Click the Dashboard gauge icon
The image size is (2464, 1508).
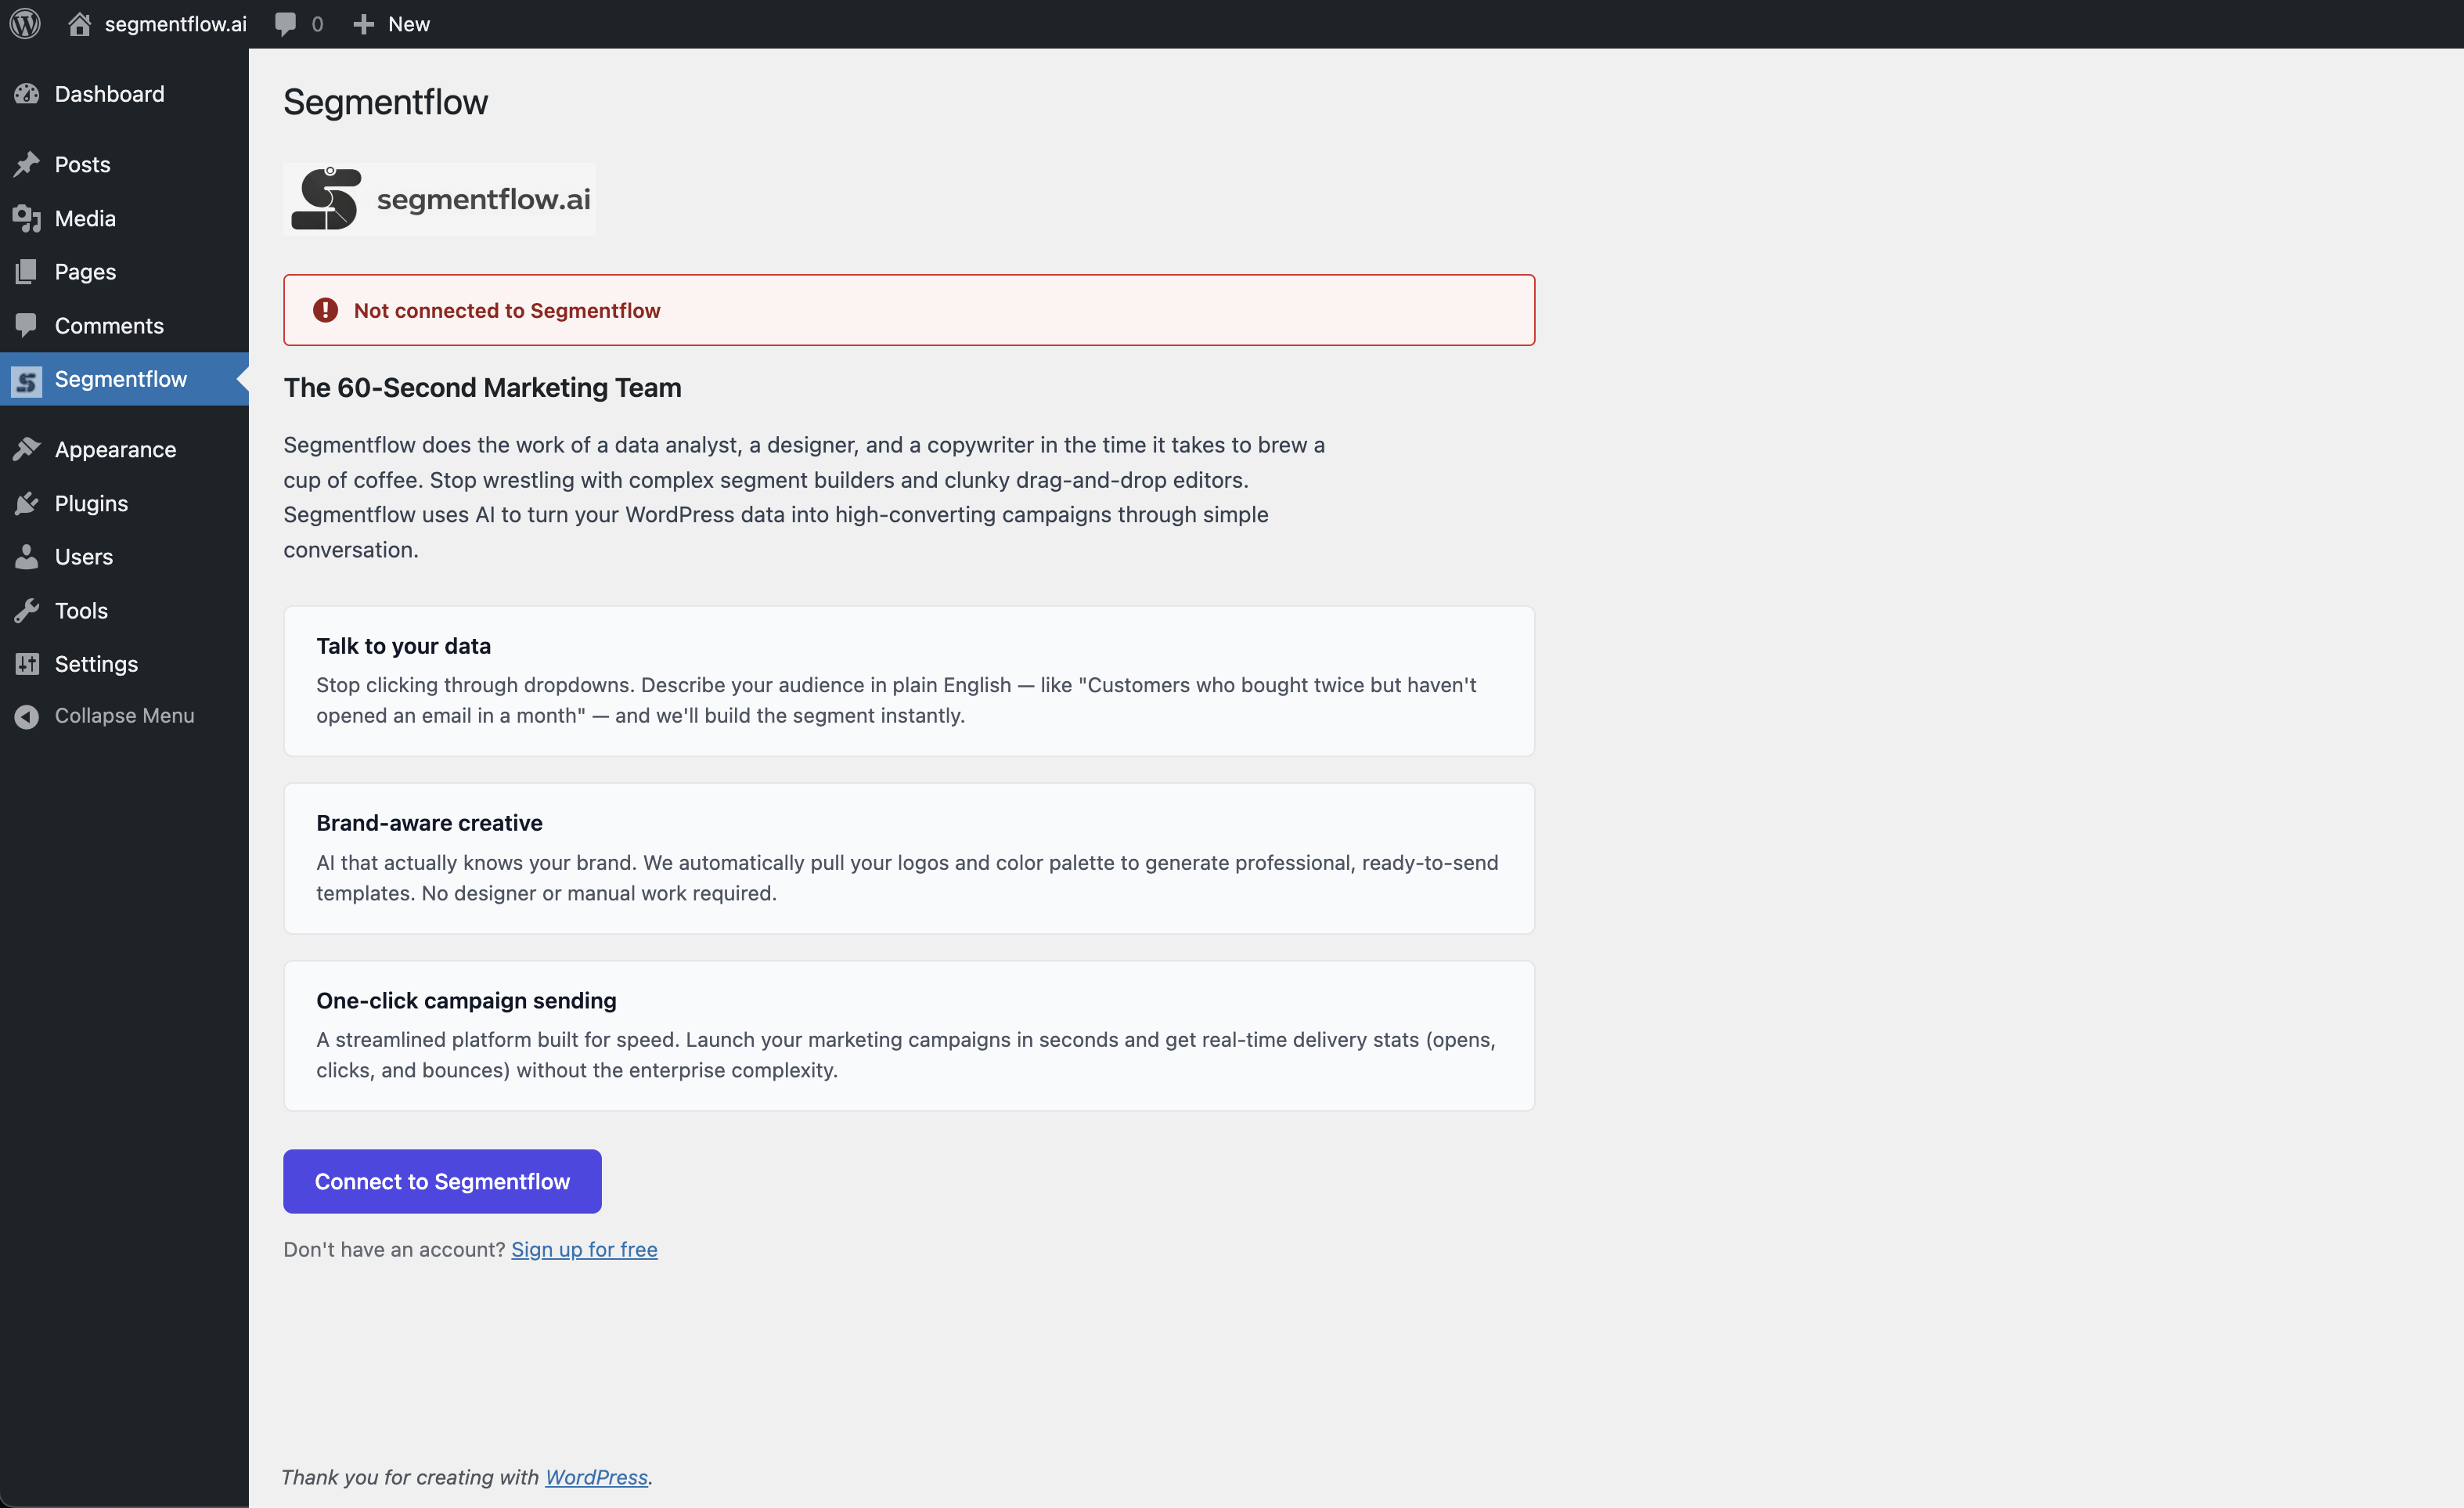point(27,94)
